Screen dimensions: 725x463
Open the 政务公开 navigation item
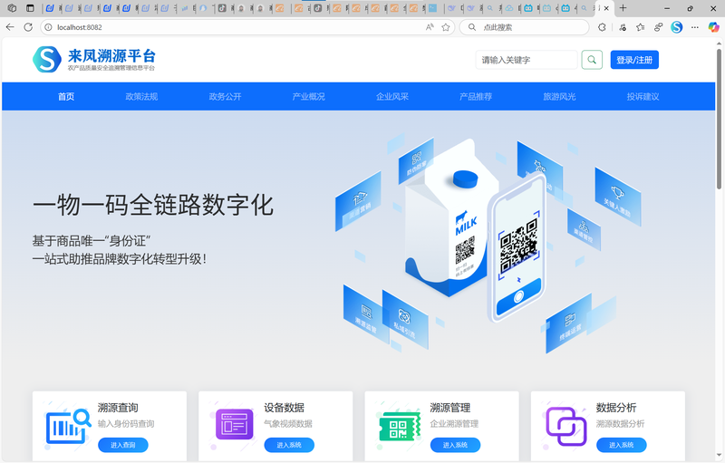pyautogui.click(x=225, y=97)
